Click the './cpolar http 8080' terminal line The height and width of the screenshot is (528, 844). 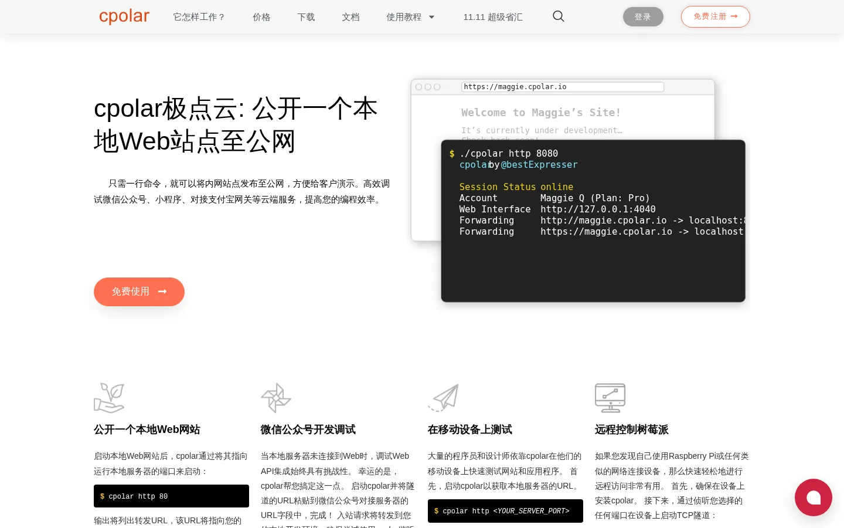click(x=503, y=154)
